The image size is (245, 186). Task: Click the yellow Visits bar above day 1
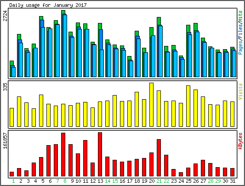coord(11,117)
